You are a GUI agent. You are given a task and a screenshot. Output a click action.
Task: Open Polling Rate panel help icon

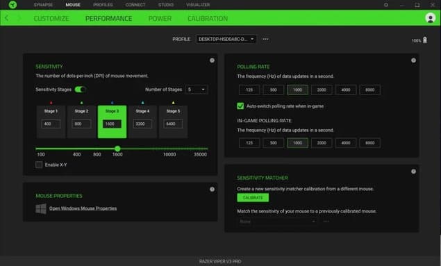(x=413, y=60)
